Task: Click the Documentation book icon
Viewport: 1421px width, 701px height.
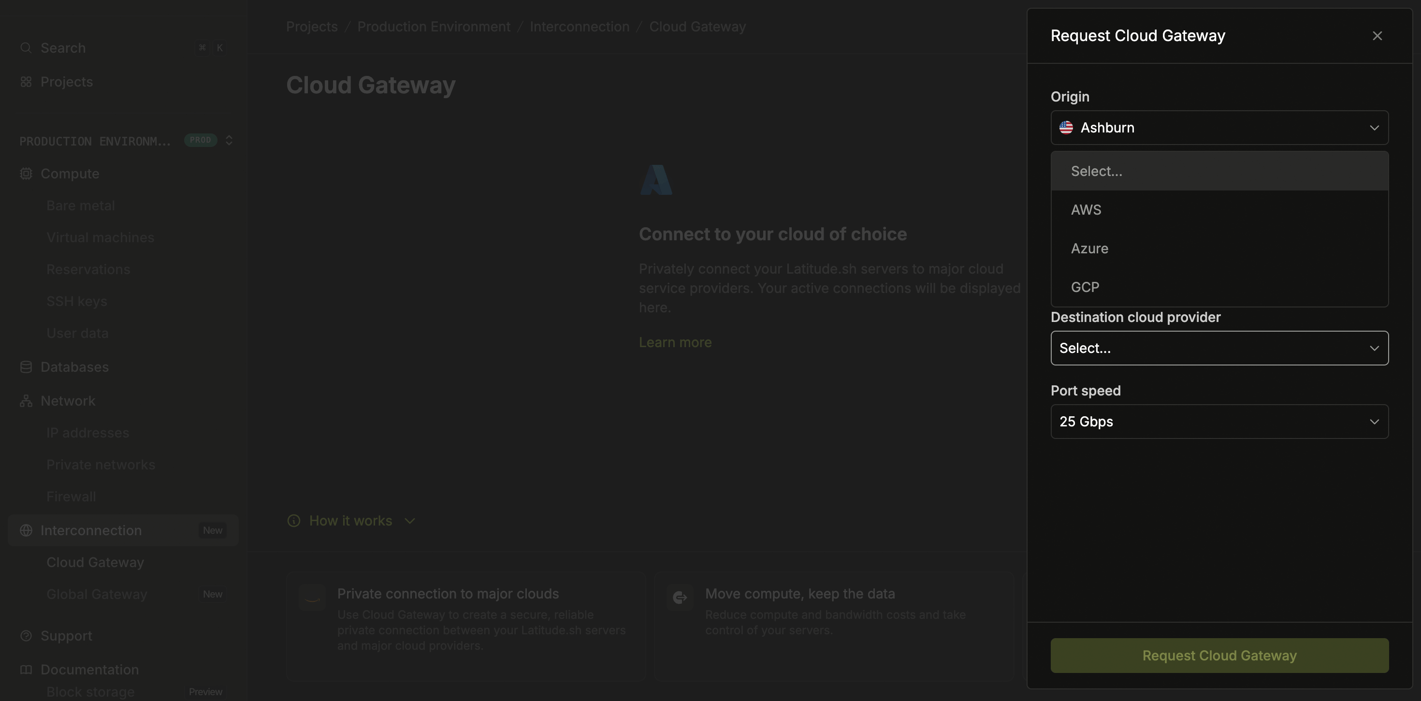Action: (x=26, y=670)
